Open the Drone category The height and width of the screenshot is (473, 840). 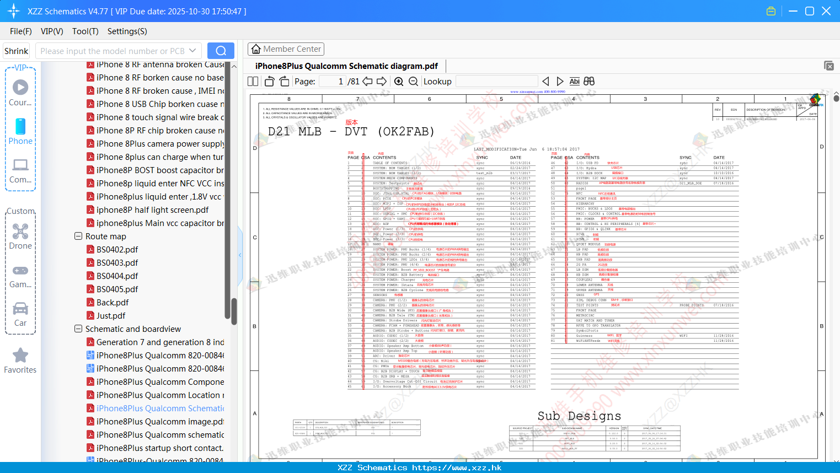coord(20,237)
